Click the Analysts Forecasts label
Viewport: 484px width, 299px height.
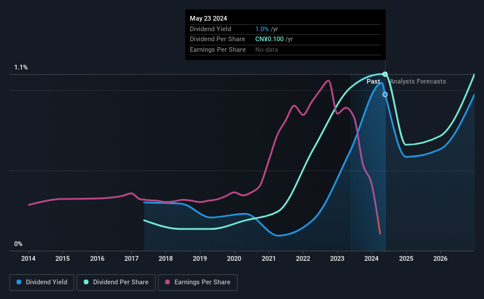point(418,81)
